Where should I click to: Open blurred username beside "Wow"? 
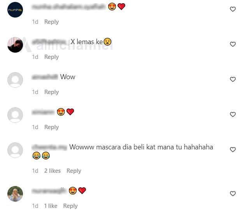(45, 77)
